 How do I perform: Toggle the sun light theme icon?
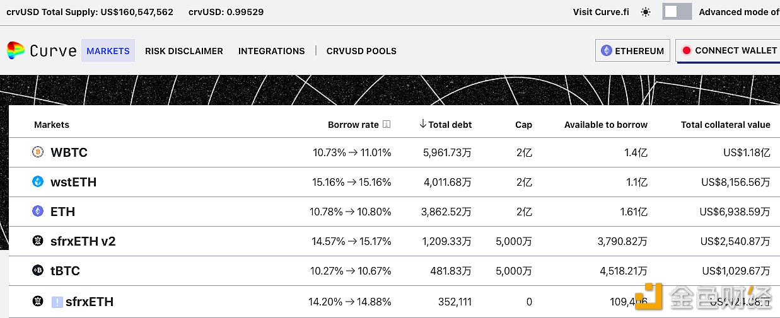tap(645, 12)
